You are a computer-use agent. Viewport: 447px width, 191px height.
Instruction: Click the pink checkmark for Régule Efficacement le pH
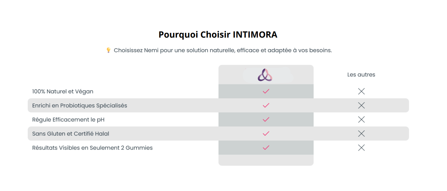click(266, 119)
